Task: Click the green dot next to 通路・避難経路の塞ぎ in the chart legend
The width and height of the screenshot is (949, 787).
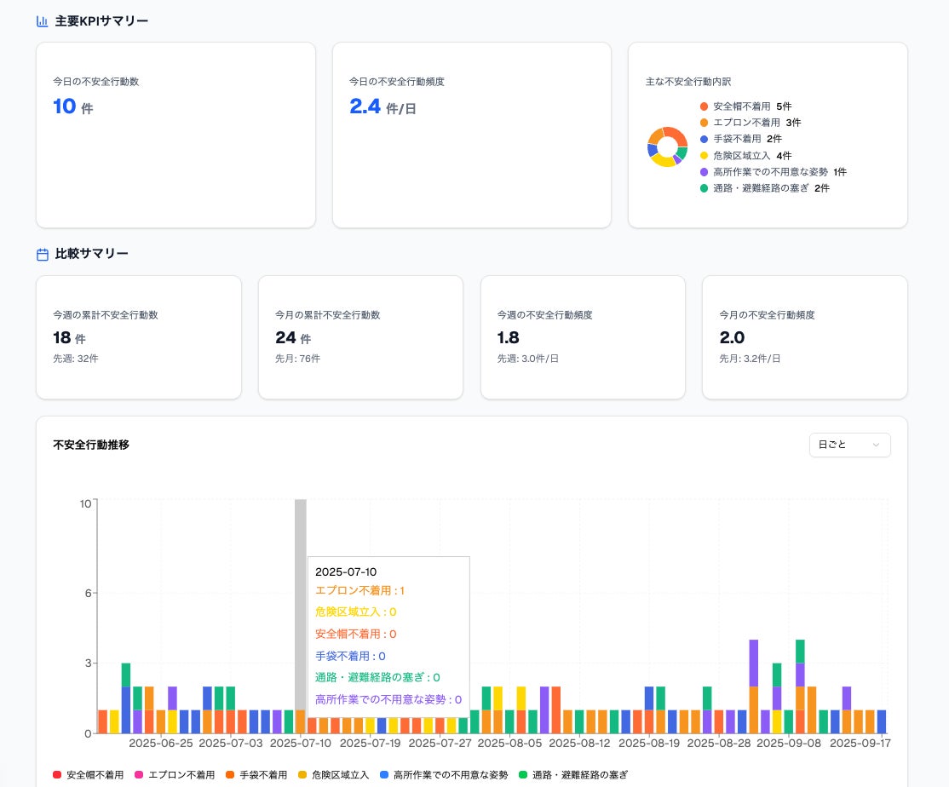Action: click(x=523, y=775)
